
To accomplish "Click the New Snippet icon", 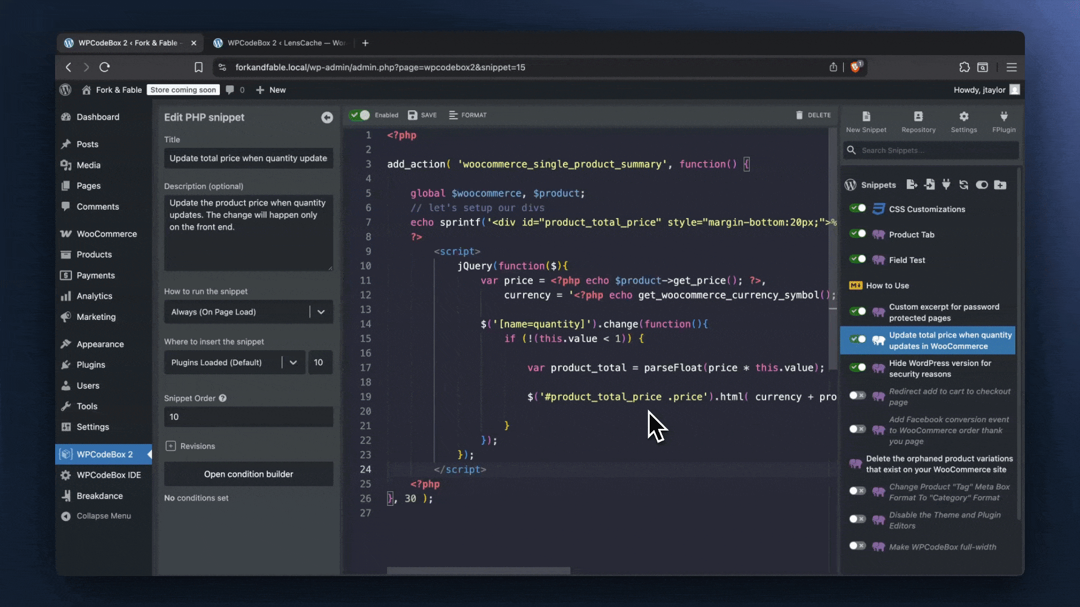I will point(866,116).
